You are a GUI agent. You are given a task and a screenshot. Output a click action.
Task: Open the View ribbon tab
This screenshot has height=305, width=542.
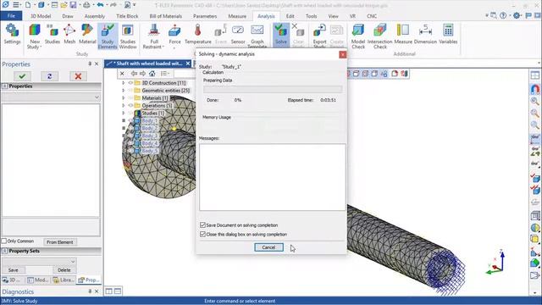click(x=333, y=16)
